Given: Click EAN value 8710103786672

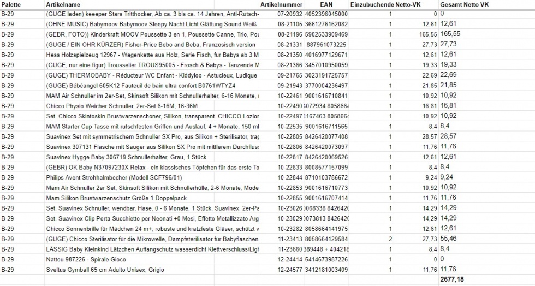Looking at the screenshot, I should coord(326,178).
